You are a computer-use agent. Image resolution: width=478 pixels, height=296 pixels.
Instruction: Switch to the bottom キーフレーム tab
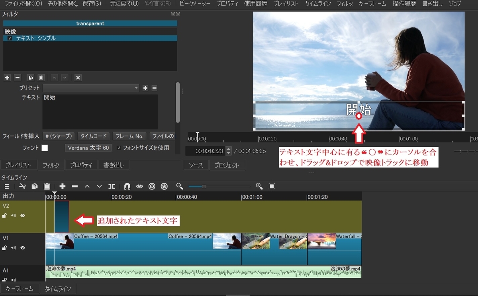click(20, 289)
